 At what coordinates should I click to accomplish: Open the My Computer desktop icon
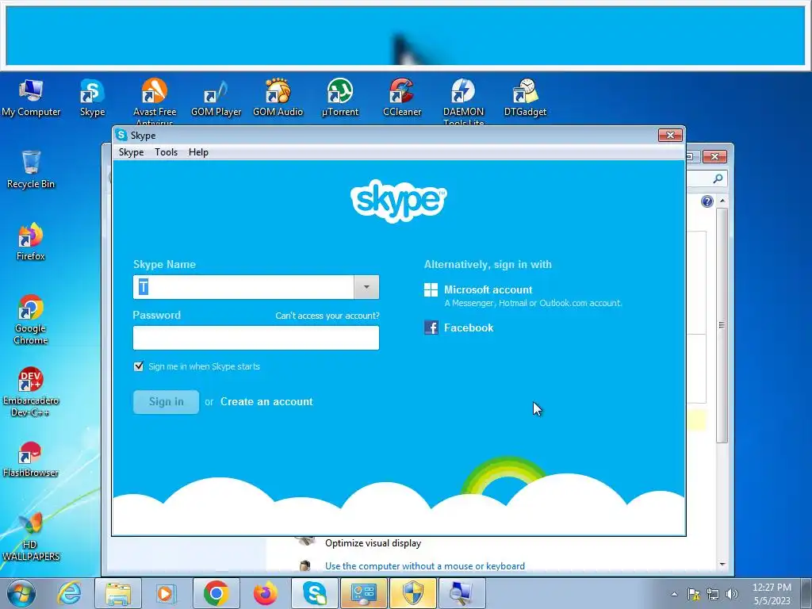point(31,98)
